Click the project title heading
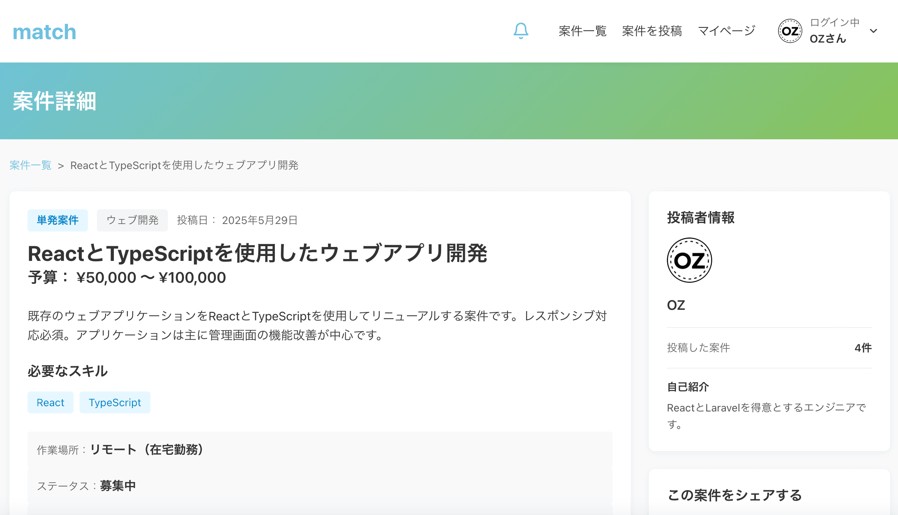 257,253
